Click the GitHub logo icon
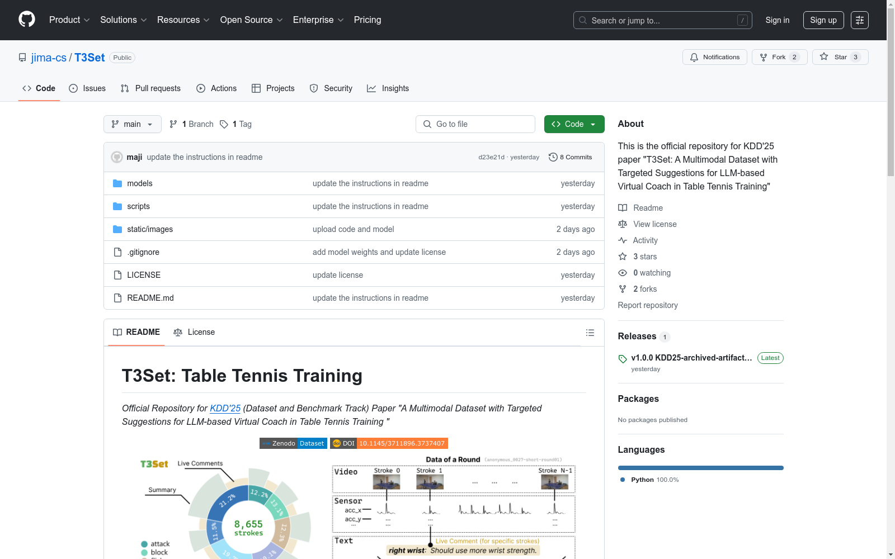This screenshot has height=559, width=895. (x=27, y=20)
